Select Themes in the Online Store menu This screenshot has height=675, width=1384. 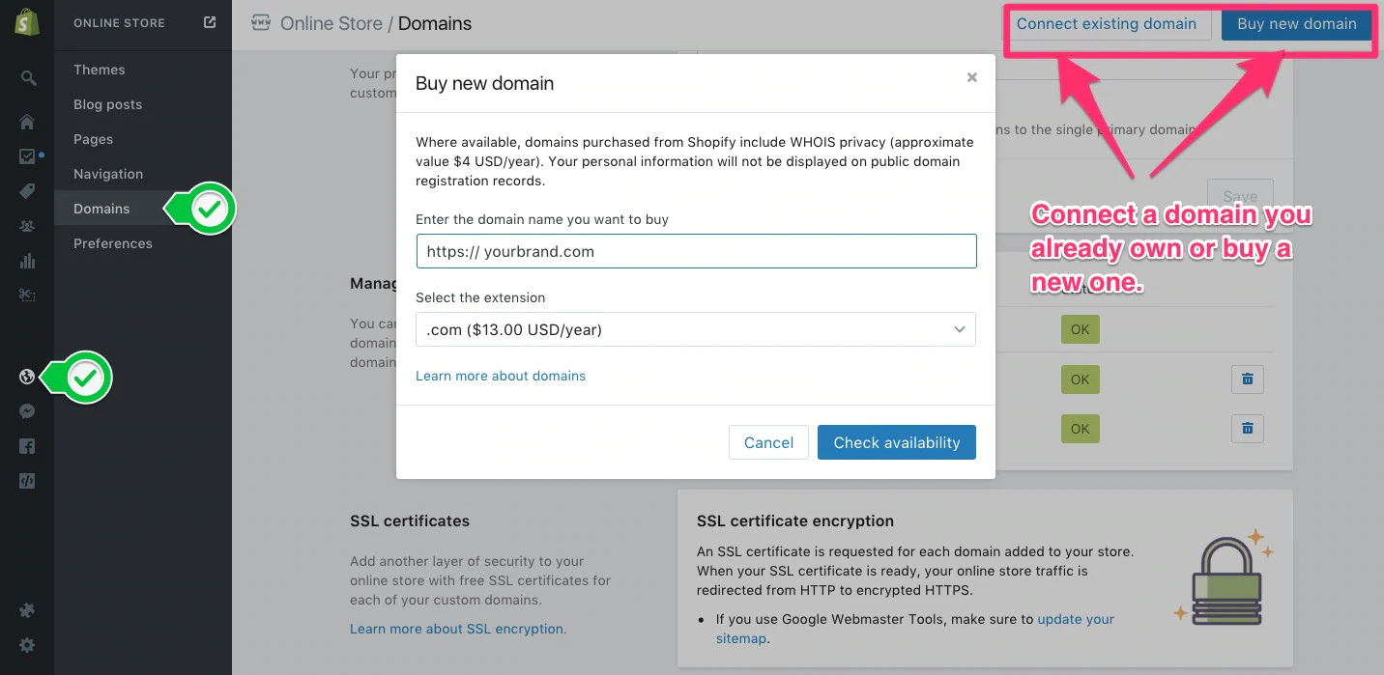click(x=100, y=70)
